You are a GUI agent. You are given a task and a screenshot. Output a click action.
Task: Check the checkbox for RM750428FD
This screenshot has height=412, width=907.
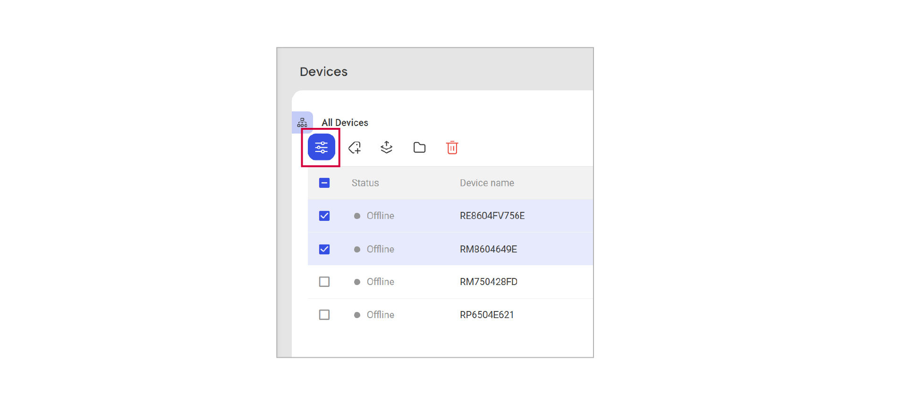click(x=324, y=282)
